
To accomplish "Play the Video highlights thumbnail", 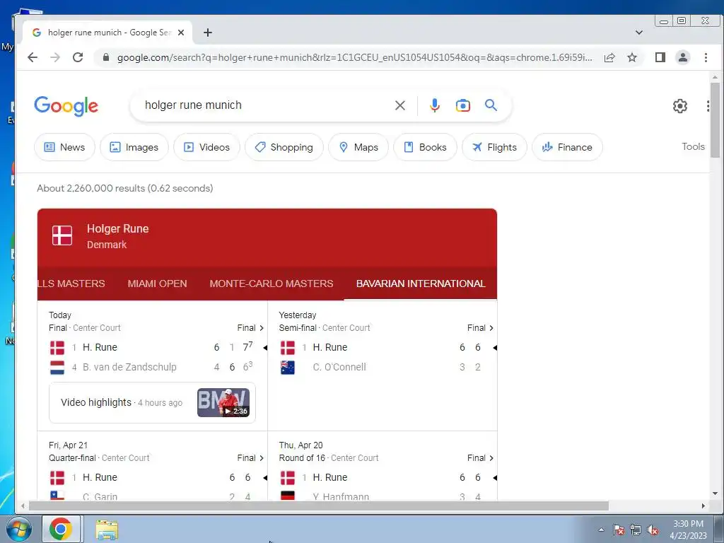I will (x=223, y=402).
